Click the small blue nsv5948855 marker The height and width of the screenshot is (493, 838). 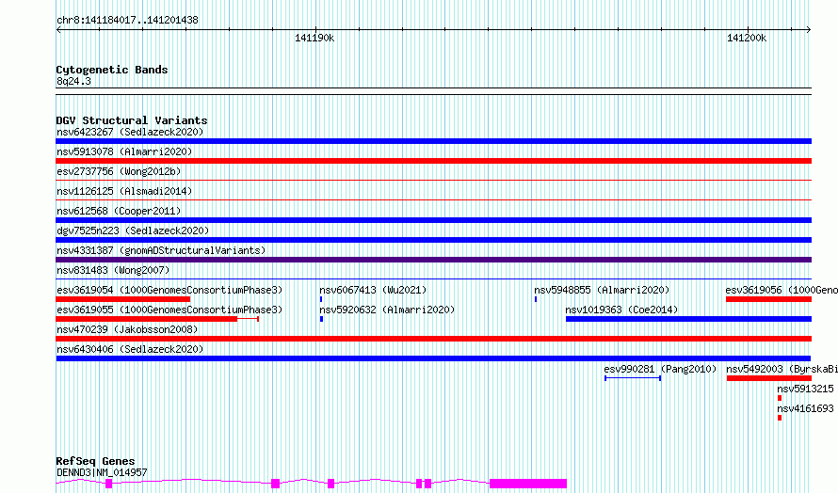tap(536, 299)
